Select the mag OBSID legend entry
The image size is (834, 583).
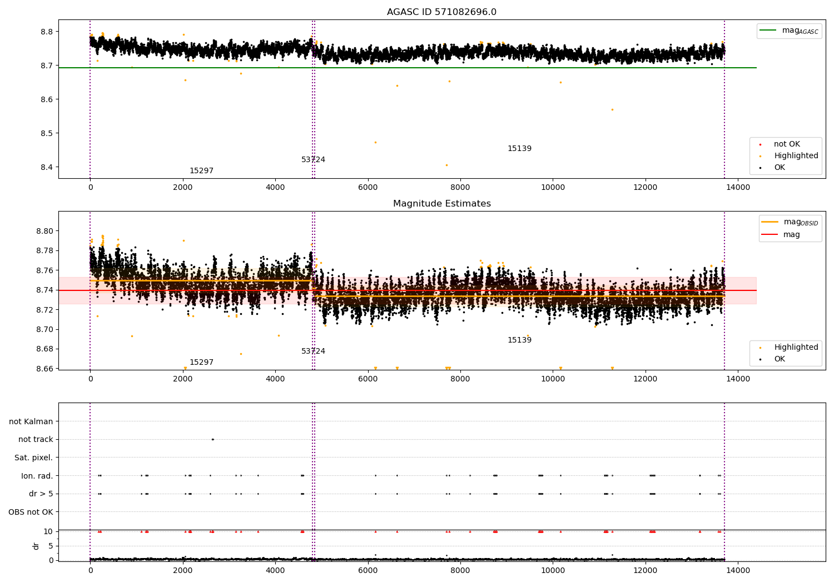point(790,222)
